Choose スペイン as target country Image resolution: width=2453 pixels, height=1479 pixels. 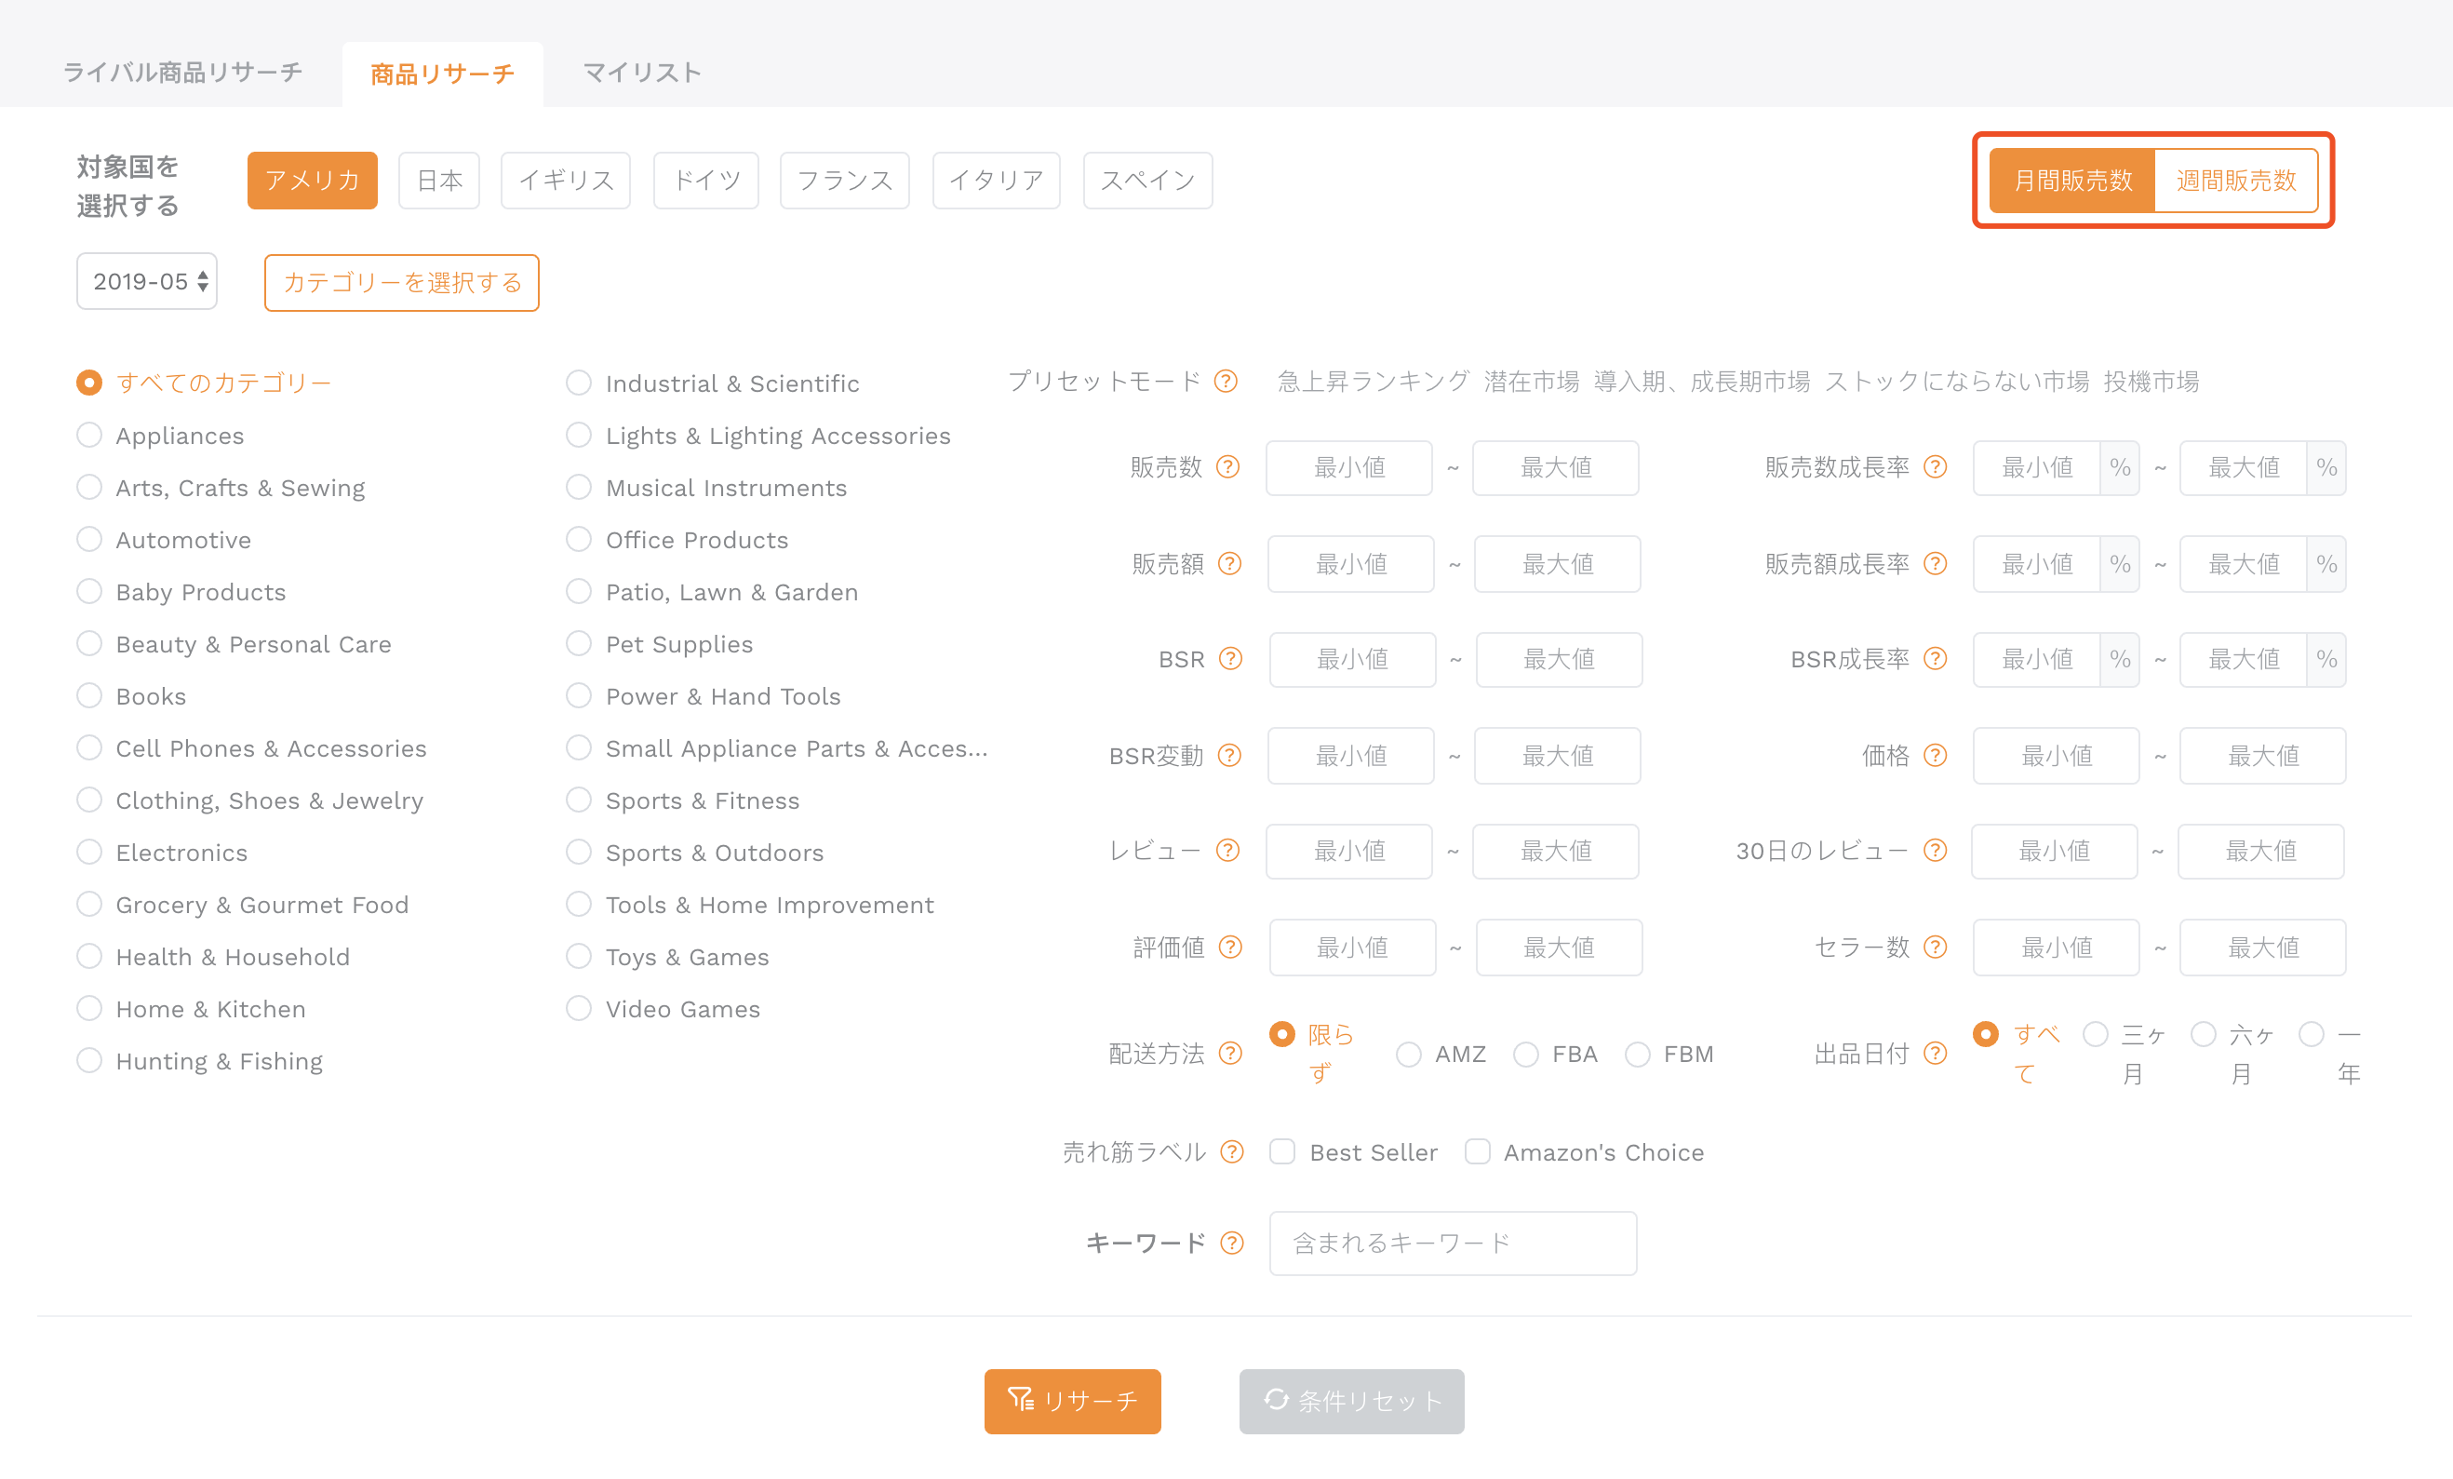point(1147,181)
